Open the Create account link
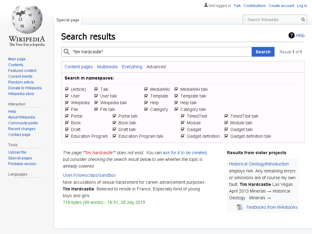 click(x=281, y=5)
